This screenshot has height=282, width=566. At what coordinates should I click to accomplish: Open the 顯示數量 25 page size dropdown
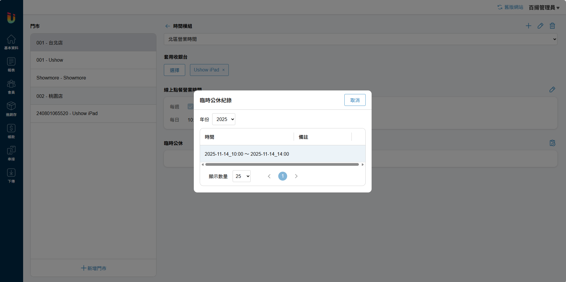click(x=242, y=176)
